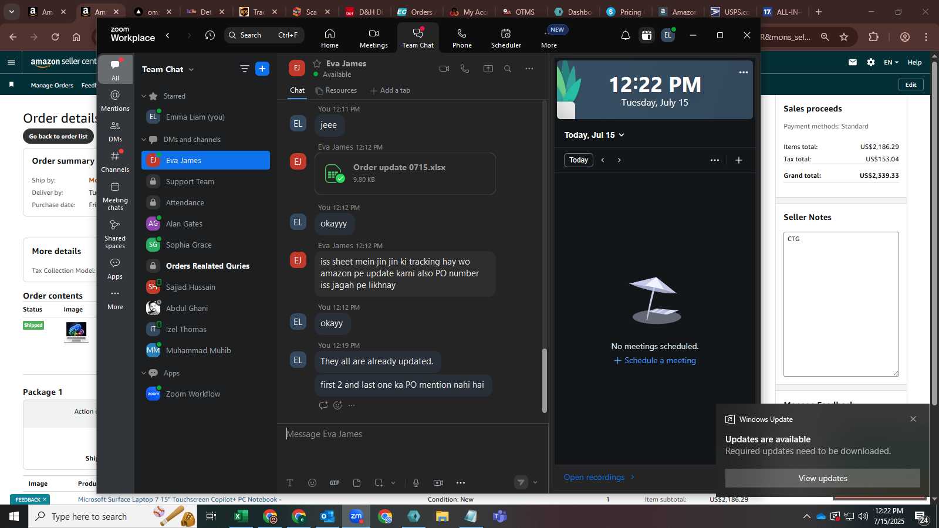Create a new chat with the plus button

pos(262,69)
